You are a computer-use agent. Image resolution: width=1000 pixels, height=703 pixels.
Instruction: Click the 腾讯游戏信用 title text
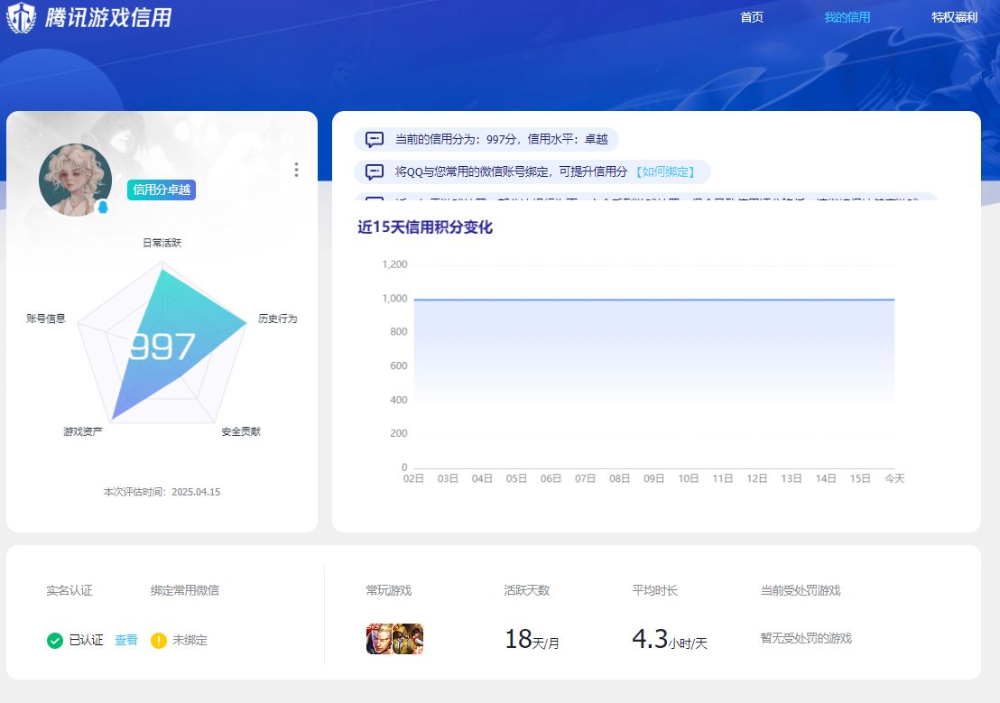[x=108, y=17]
